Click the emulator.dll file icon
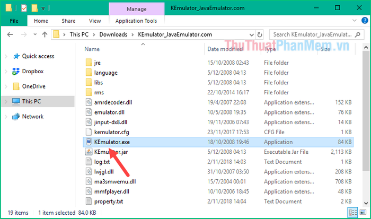371x219 pixels. point(89,112)
